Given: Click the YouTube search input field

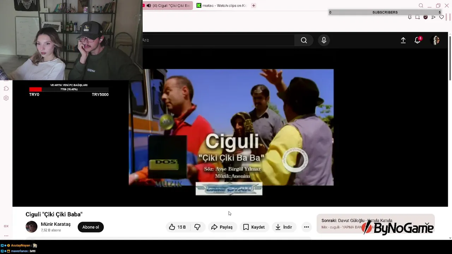Looking at the screenshot, I should 218,40.
